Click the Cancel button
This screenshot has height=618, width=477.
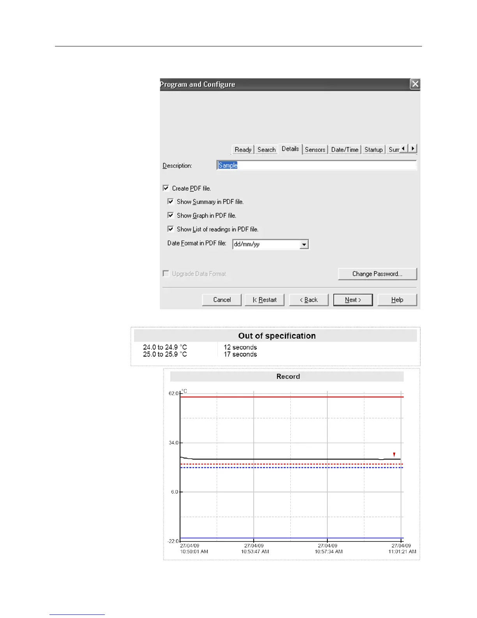click(222, 300)
